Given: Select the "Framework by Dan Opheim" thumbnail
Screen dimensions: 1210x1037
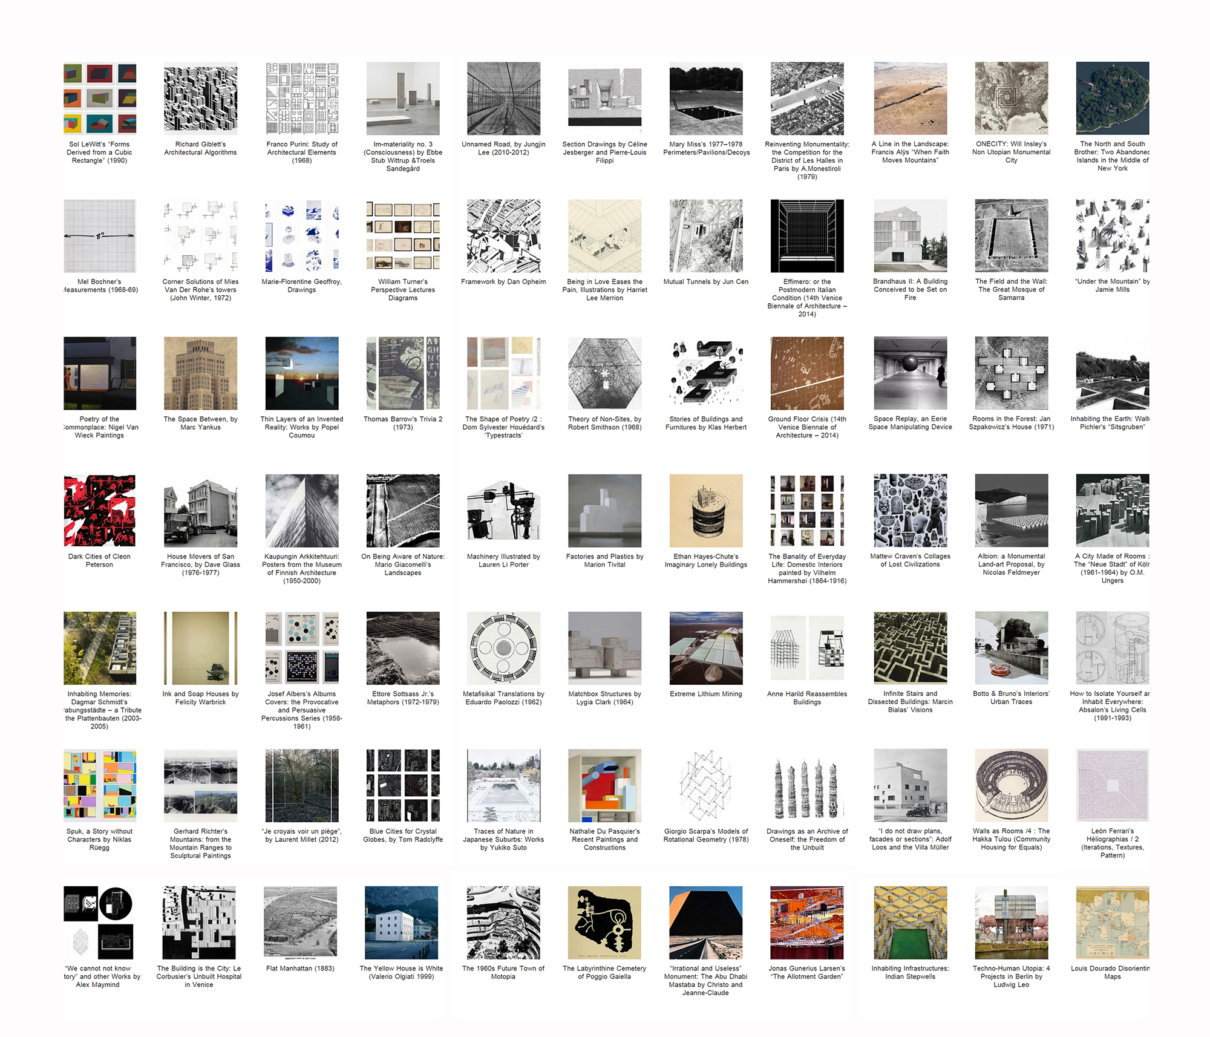Looking at the screenshot, I should point(505,236).
